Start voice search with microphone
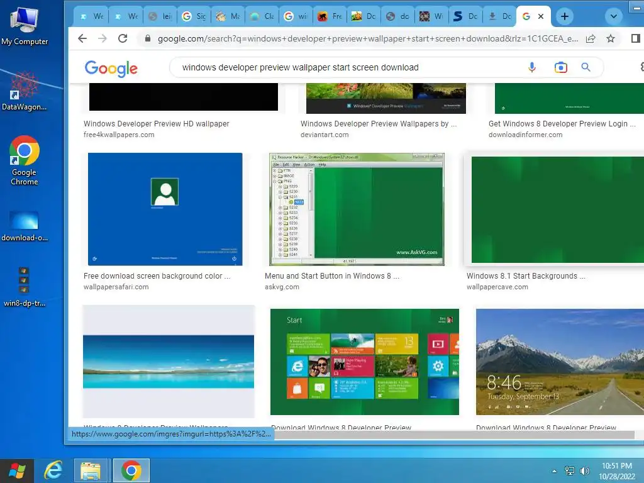This screenshot has width=644, height=483. pyautogui.click(x=532, y=67)
